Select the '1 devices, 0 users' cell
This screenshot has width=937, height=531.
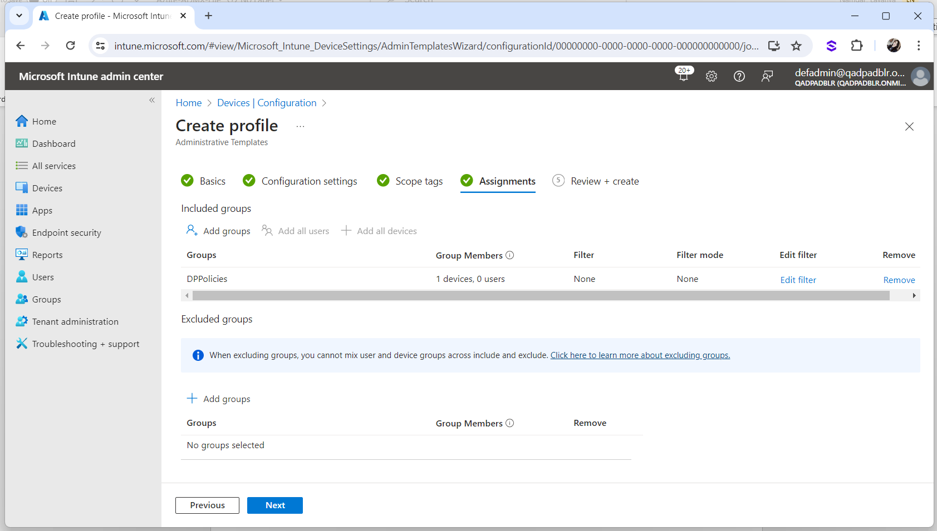470,279
